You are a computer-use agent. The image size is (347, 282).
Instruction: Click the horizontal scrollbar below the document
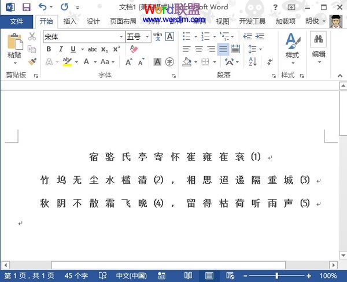pyautogui.click(x=173, y=265)
